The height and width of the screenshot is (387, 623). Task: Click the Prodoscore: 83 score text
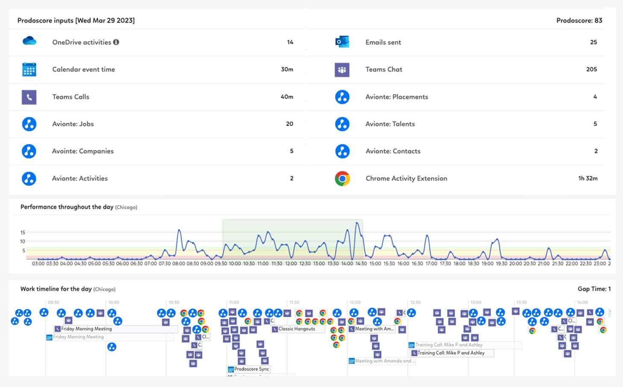coord(579,20)
